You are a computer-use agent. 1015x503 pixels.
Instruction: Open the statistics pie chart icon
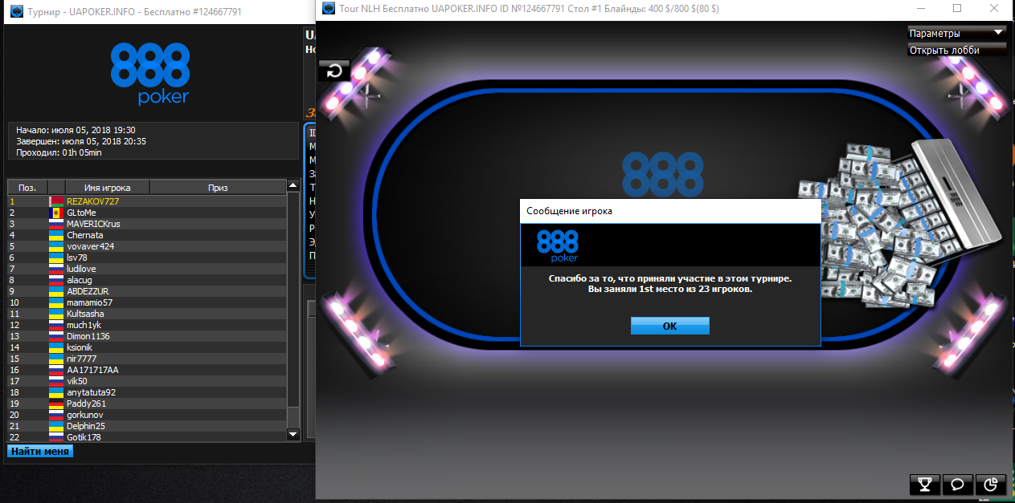click(x=990, y=484)
